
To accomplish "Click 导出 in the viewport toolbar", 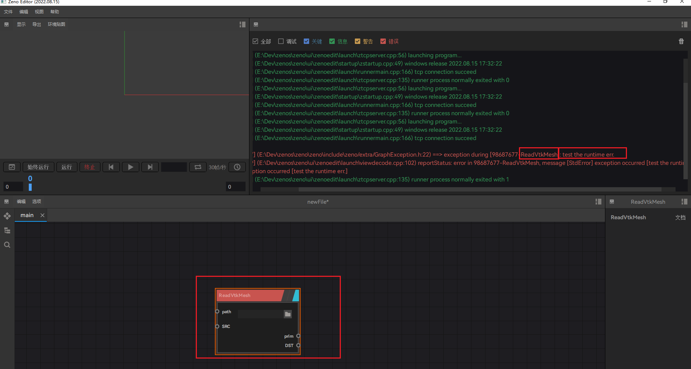I will (x=37, y=24).
